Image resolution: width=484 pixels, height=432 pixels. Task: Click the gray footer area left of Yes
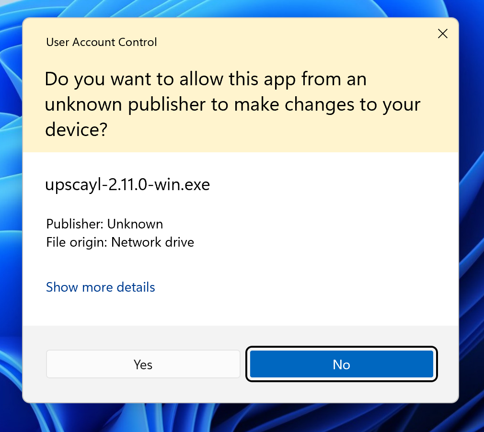(35, 364)
